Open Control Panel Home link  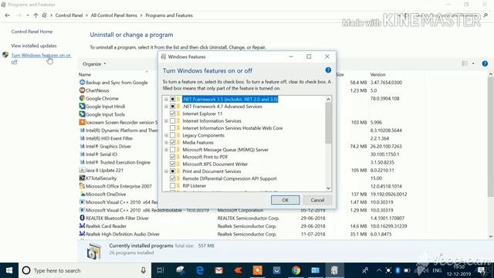[x=32, y=32]
